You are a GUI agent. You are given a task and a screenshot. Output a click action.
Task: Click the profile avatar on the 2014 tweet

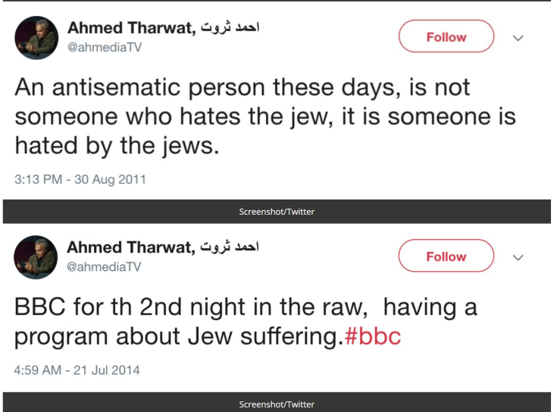(x=36, y=257)
